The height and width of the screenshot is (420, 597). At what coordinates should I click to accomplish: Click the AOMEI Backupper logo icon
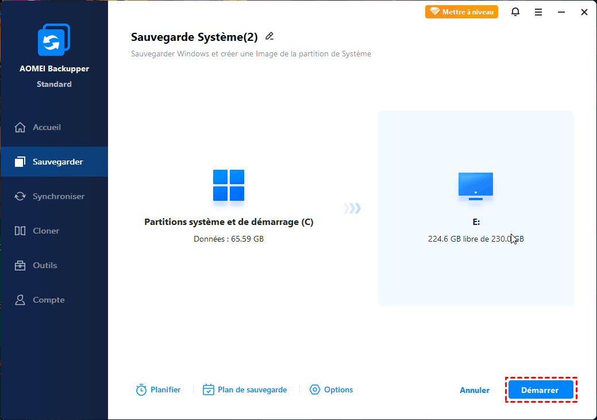tap(53, 40)
